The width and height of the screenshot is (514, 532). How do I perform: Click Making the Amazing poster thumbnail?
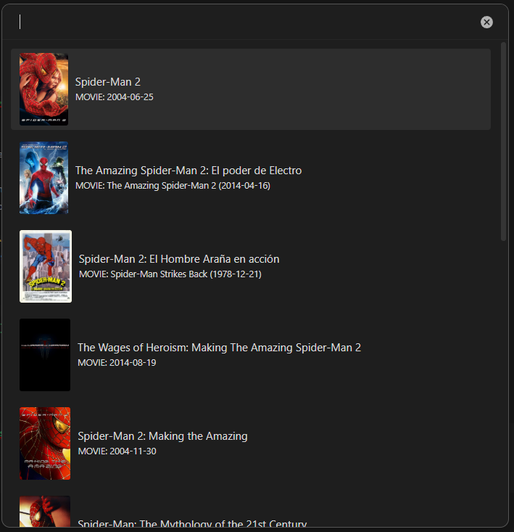point(45,443)
